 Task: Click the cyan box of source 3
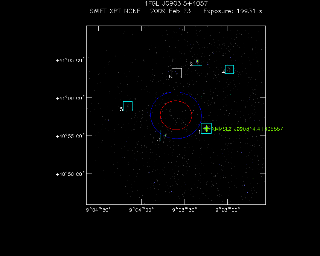[166, 136]
